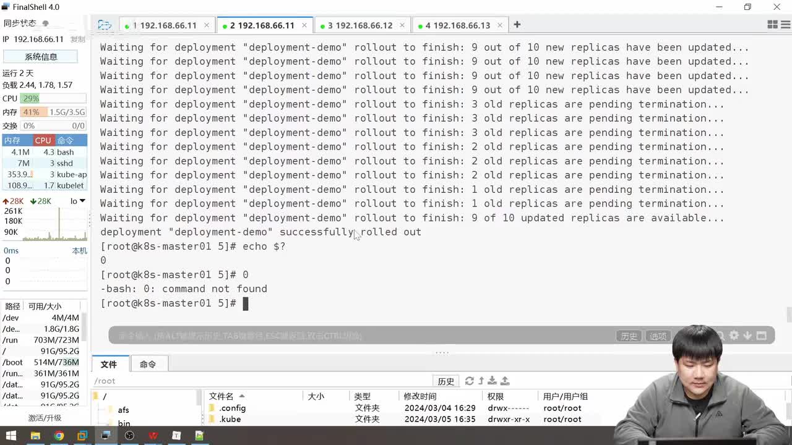Select the /boot disk row
The width and height of the screenshot is (792, 445).
coord(42,362)
